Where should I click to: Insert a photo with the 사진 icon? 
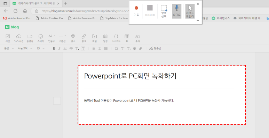pos(8,38)
